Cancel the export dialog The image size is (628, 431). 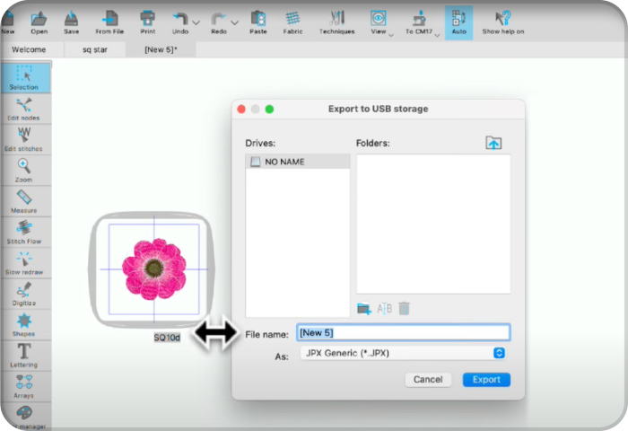[427, 380]
